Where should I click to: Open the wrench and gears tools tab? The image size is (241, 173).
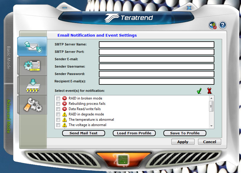[x=32, y=105]
